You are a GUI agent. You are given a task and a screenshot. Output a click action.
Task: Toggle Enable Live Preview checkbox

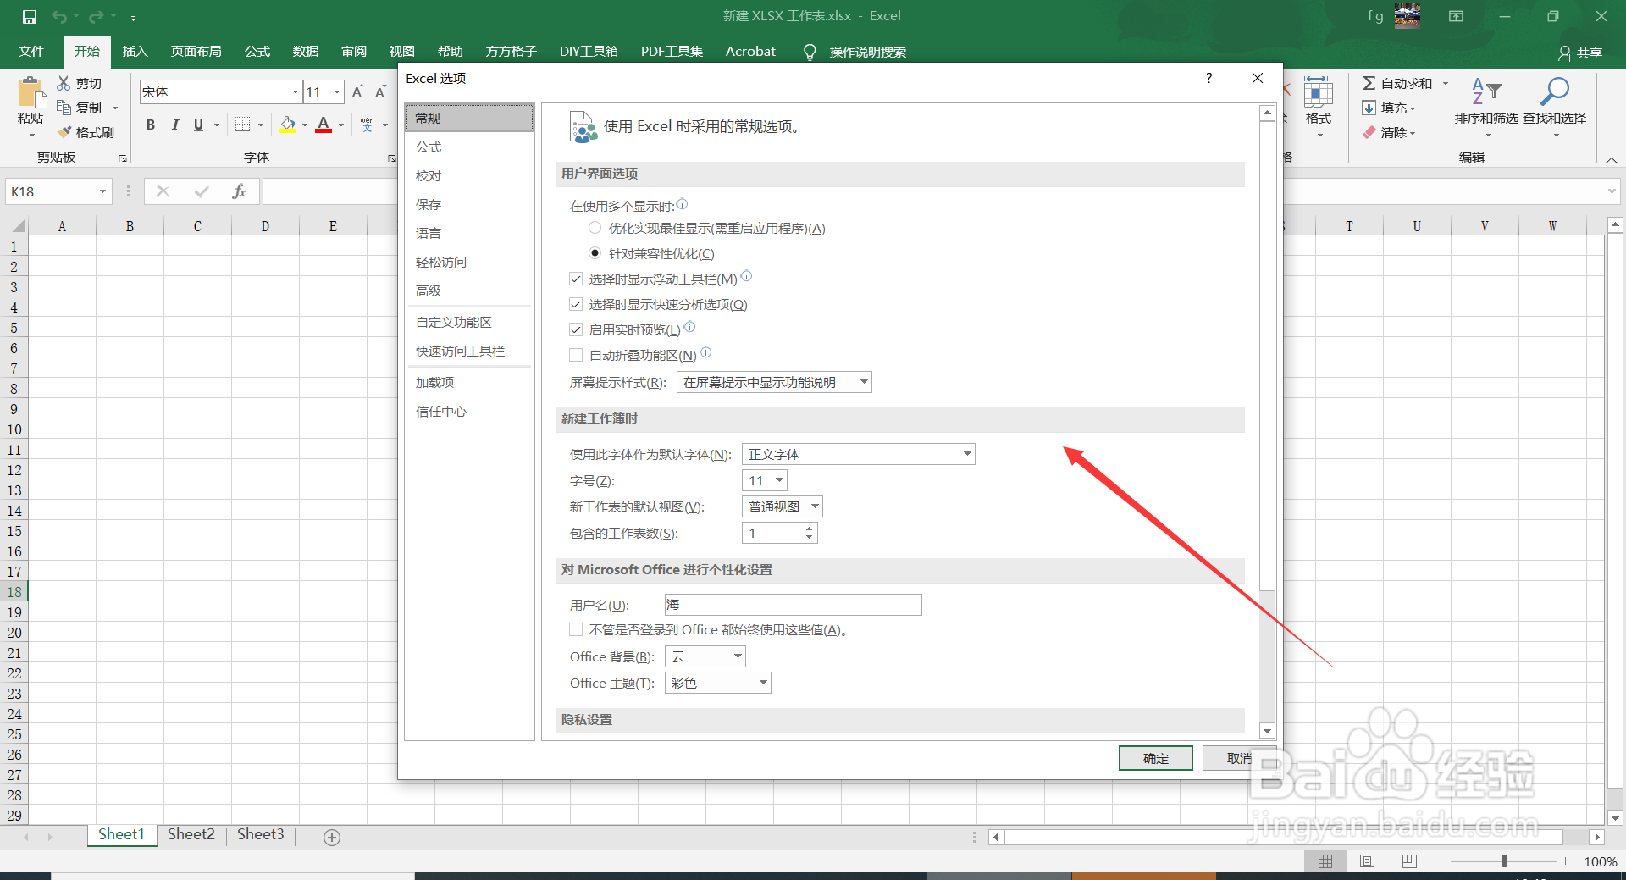tap(576, 329)
